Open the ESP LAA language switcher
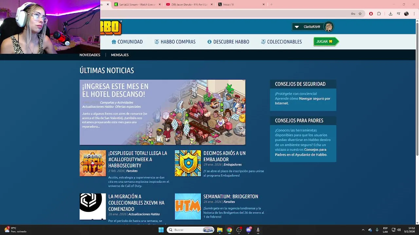Image resolution: width=419 pixels, height=235 pixels. [385, 230]
